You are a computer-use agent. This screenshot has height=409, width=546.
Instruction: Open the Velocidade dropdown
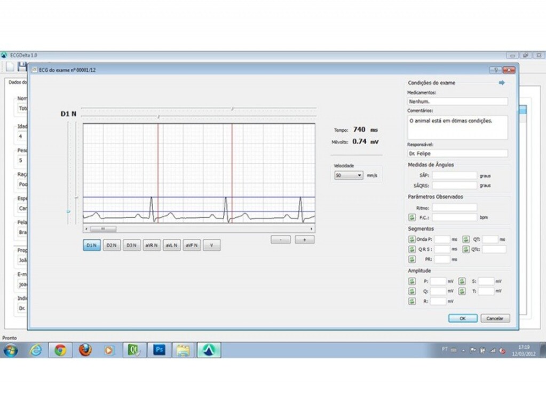[349, 175]
